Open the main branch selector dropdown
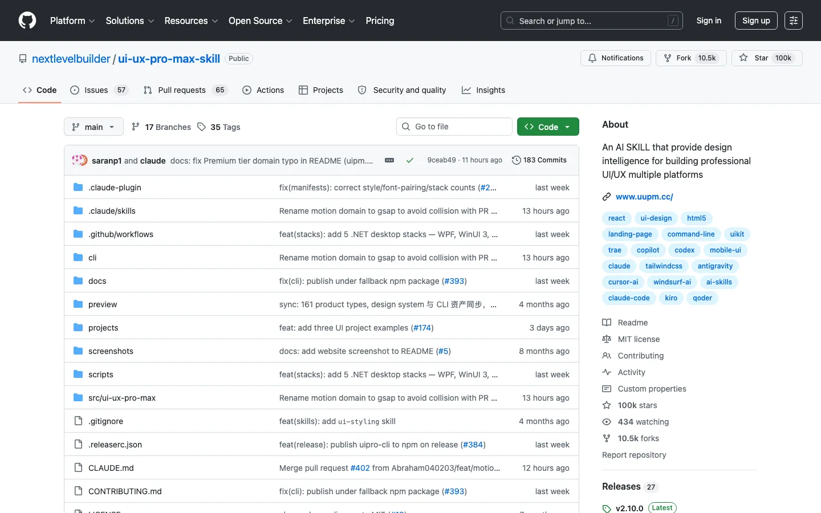The image size is (821, 513). [x=94, y=127]
